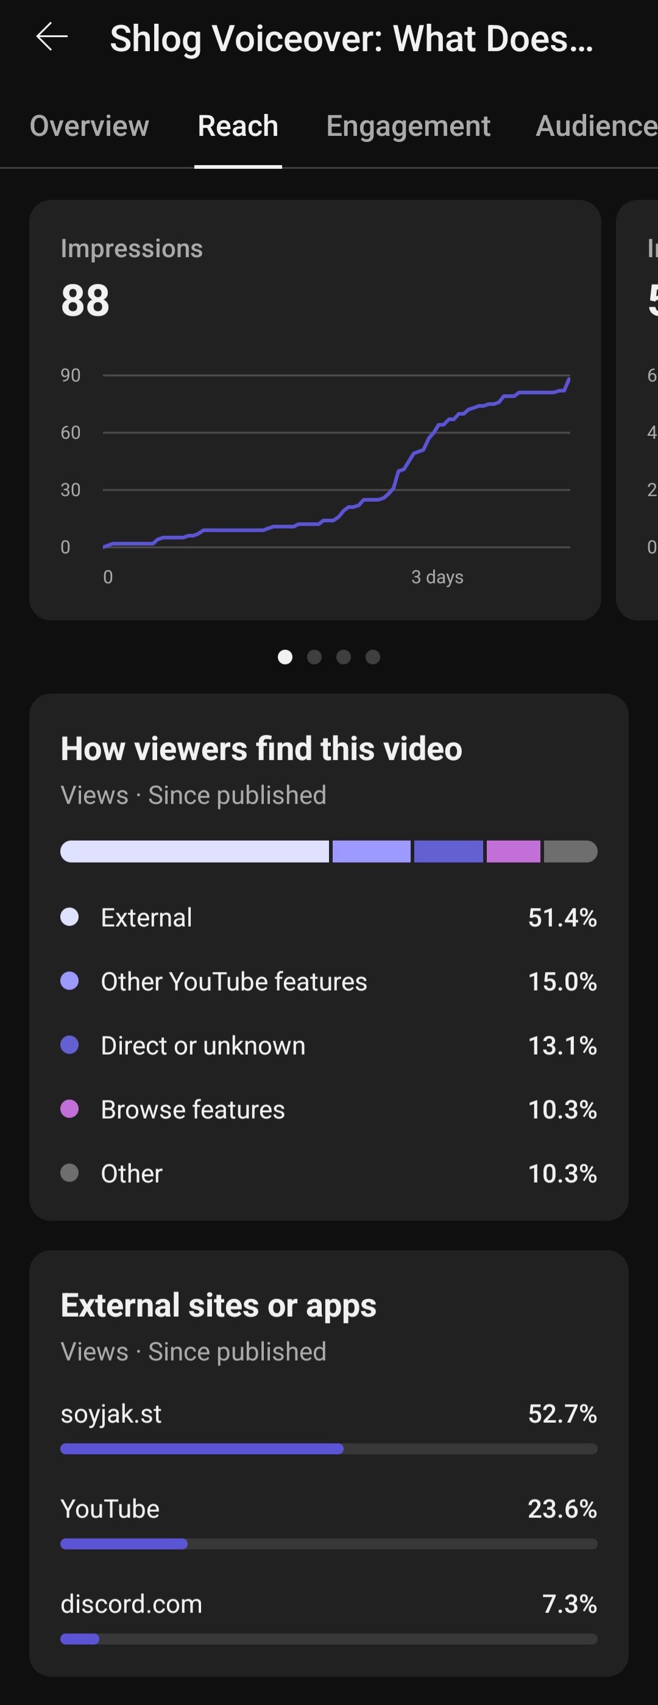
Task: Tap the Other YouTube features row
Action: click(328, 981)
